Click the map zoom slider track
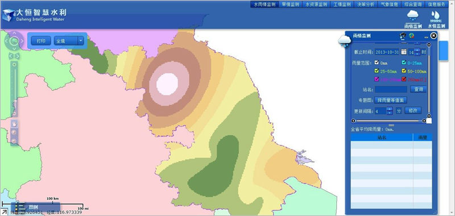The width and height of the screenshot is (455, 216). tap(14, 87)
